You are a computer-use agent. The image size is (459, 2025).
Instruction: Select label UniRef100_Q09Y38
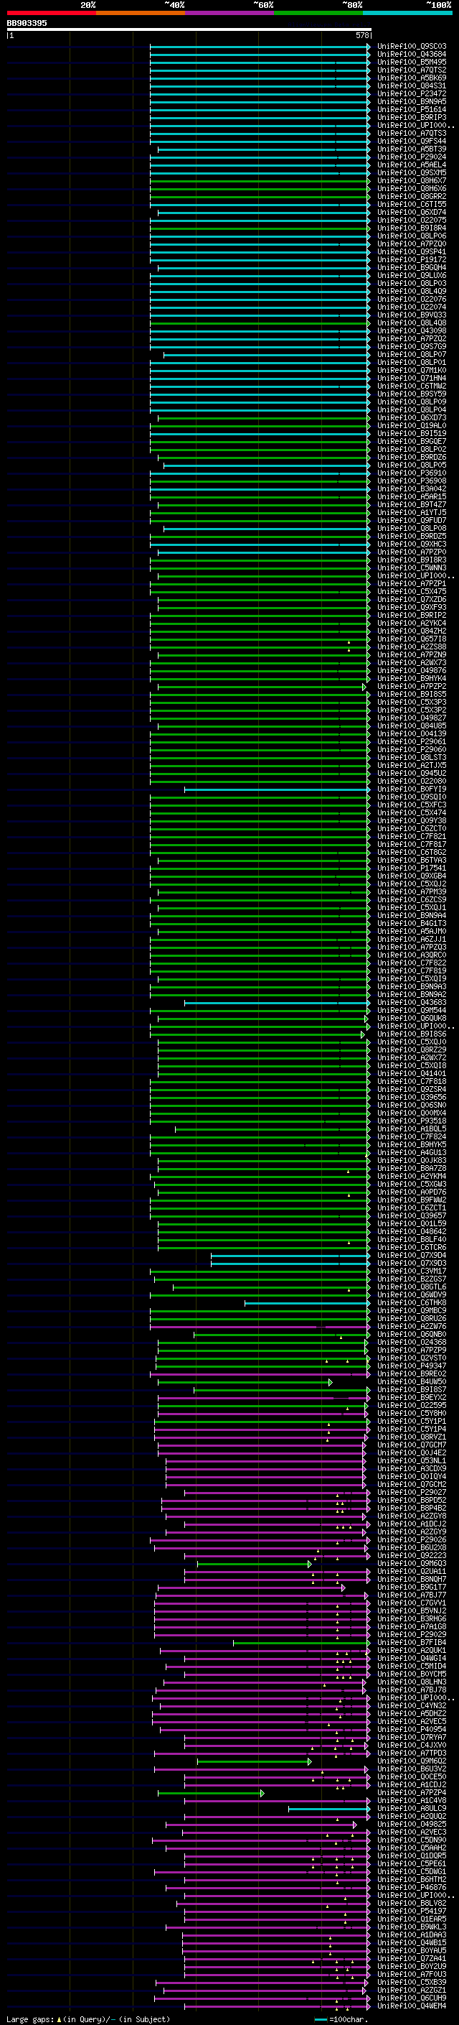(x=412, y=820)
